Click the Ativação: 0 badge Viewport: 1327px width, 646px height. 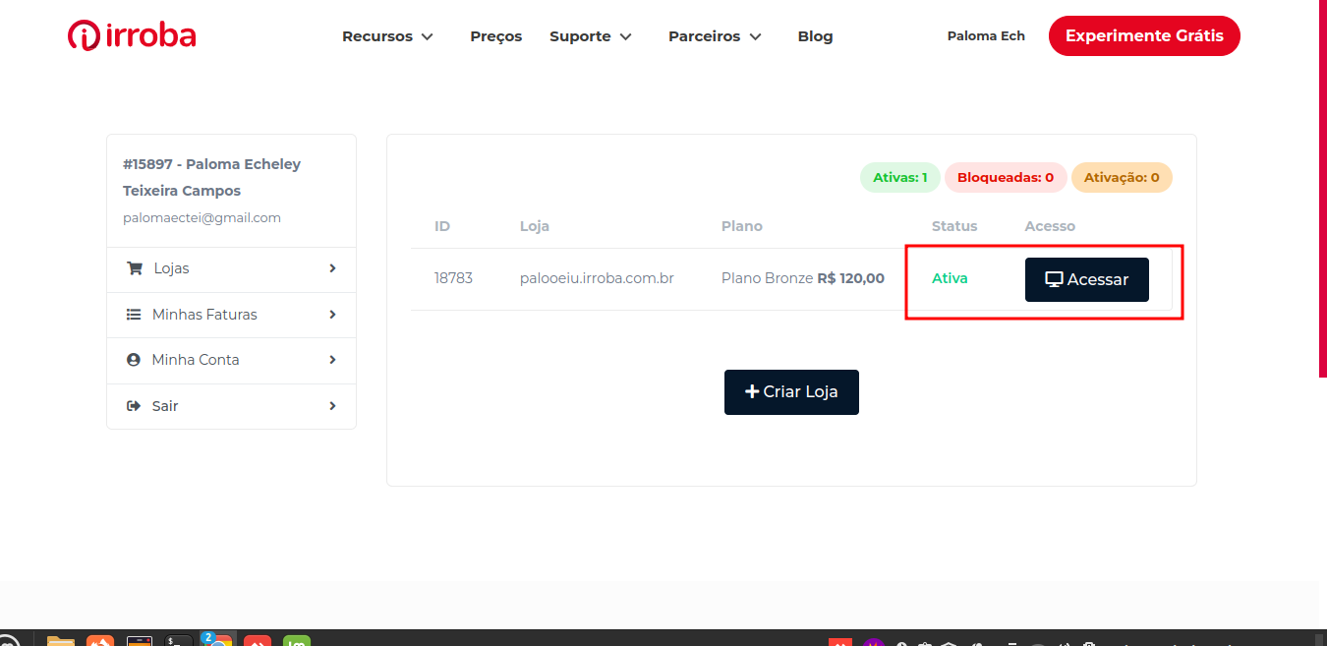[1122, 178]
